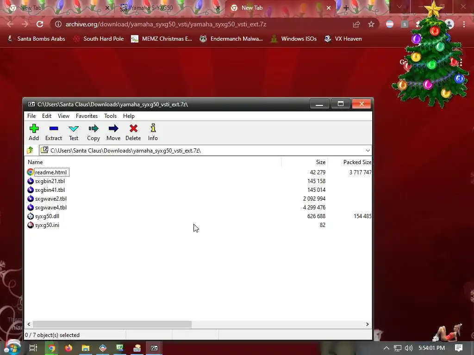Run Test on the archive
The width and height of the screenshot is (474, 355).
coord(74,129)
